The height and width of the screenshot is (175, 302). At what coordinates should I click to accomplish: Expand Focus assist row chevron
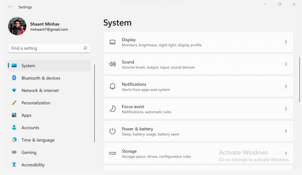coord(286,109)
